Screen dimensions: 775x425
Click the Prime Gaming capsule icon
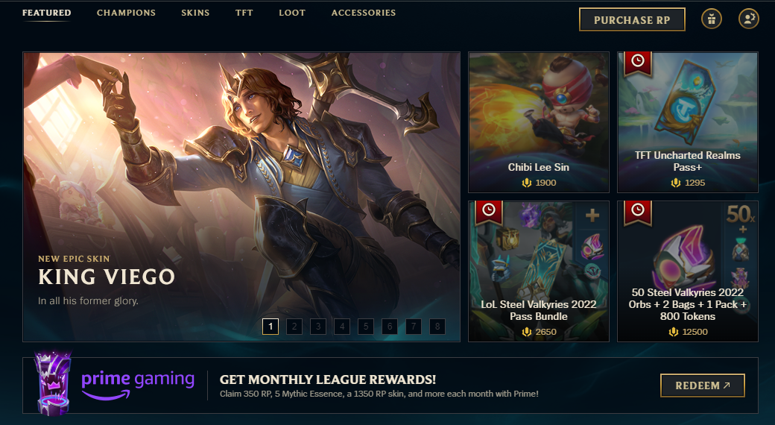tap(52, 383)
